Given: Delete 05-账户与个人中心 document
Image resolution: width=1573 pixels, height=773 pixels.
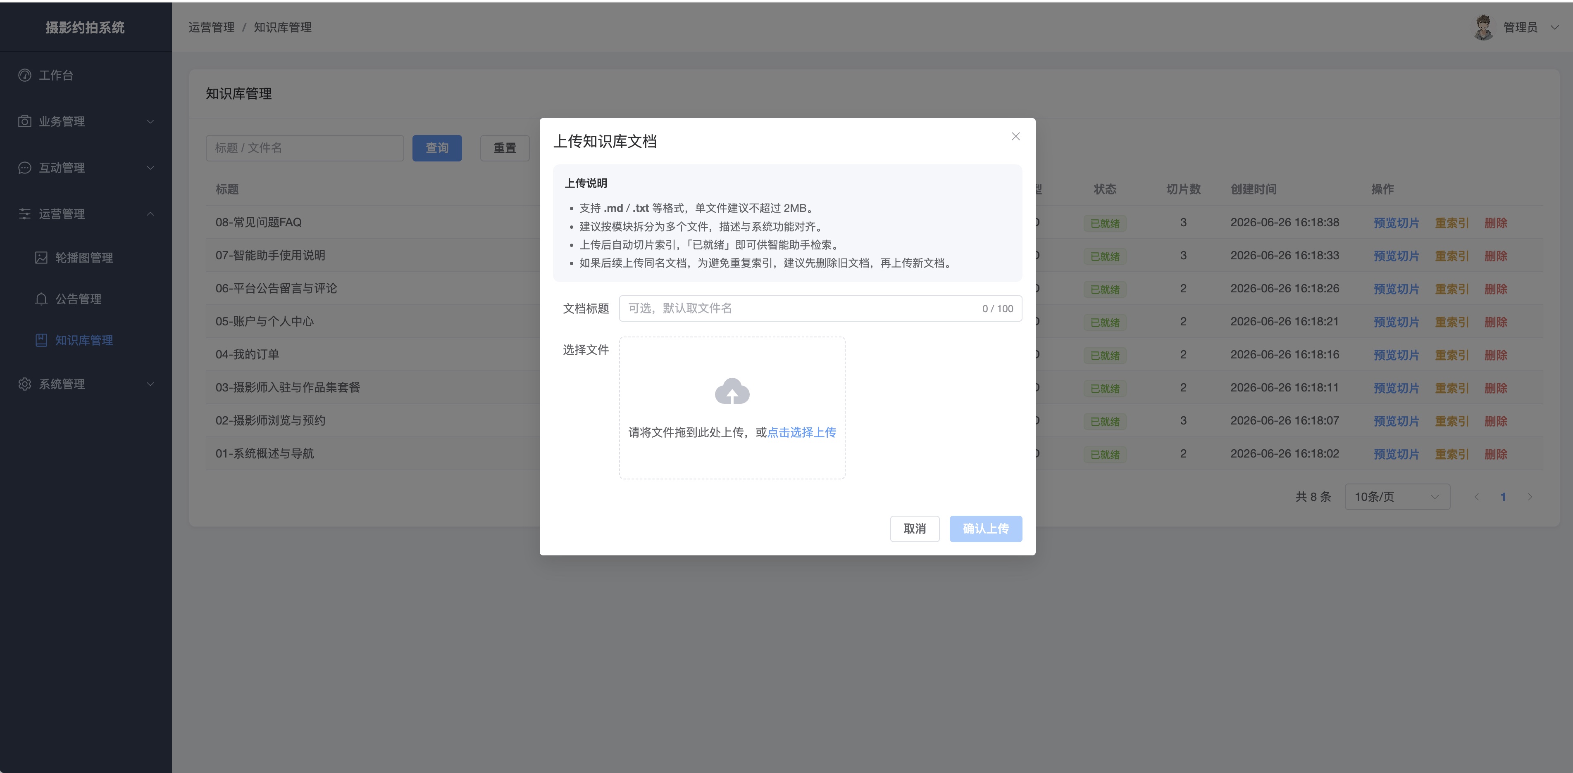Looking at the screenshot, I should pos(1495,322).
